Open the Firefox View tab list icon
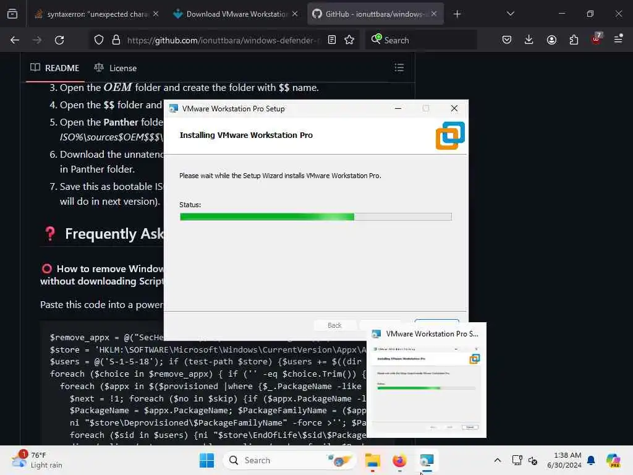The width and height of the screenshot is (633, 475). tap(12, 14)
